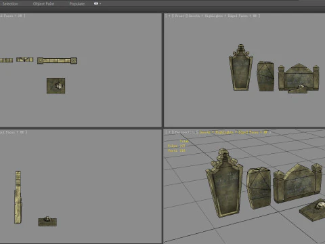Open the Front viewport shading label menu

[x=223, y=16]
